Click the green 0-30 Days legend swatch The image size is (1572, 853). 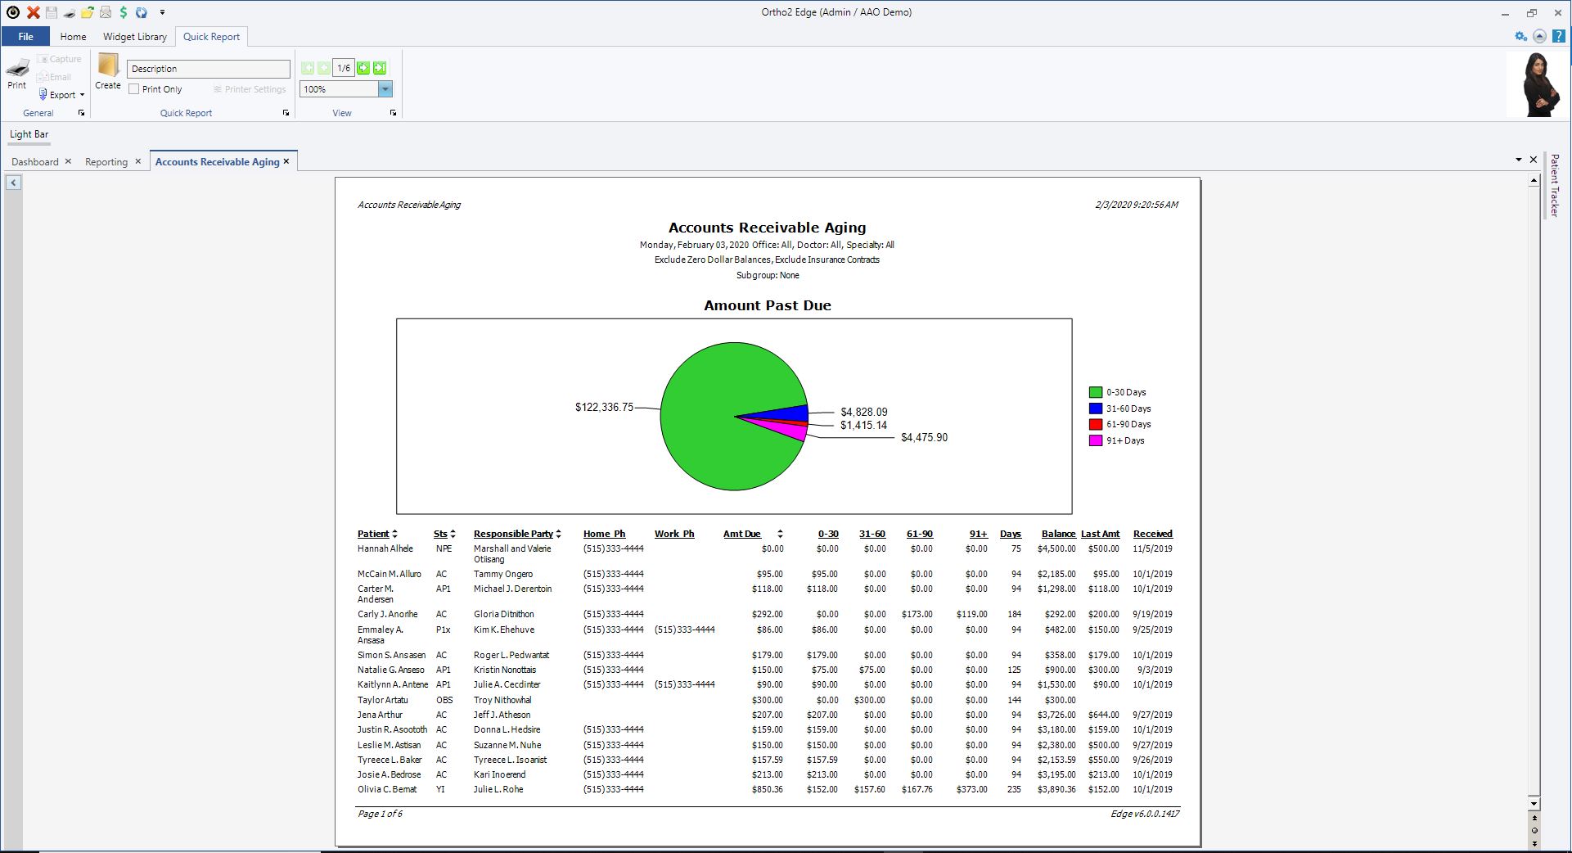1096,392
